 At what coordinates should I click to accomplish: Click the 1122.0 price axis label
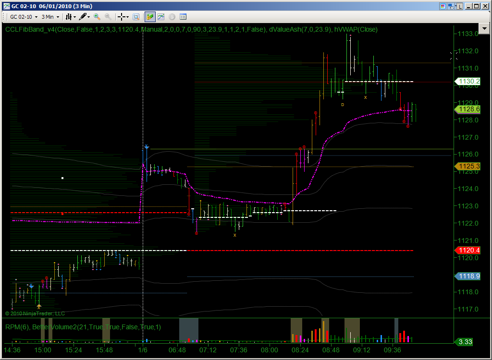click(x=467, y=223)
